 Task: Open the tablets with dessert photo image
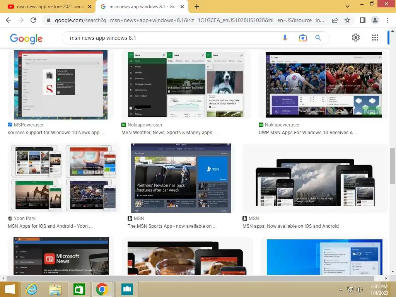click(187, 258)
